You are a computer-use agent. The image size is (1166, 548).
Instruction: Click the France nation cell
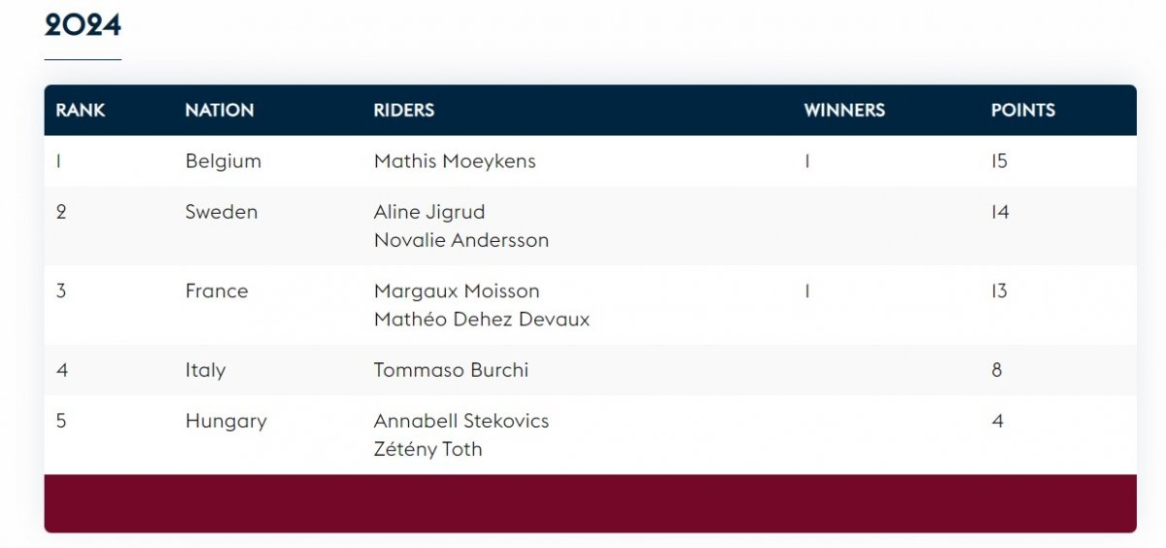217,291
